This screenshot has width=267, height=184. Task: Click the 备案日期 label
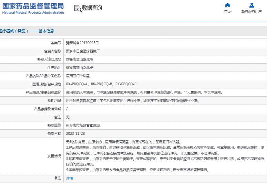tap(54, 134)
